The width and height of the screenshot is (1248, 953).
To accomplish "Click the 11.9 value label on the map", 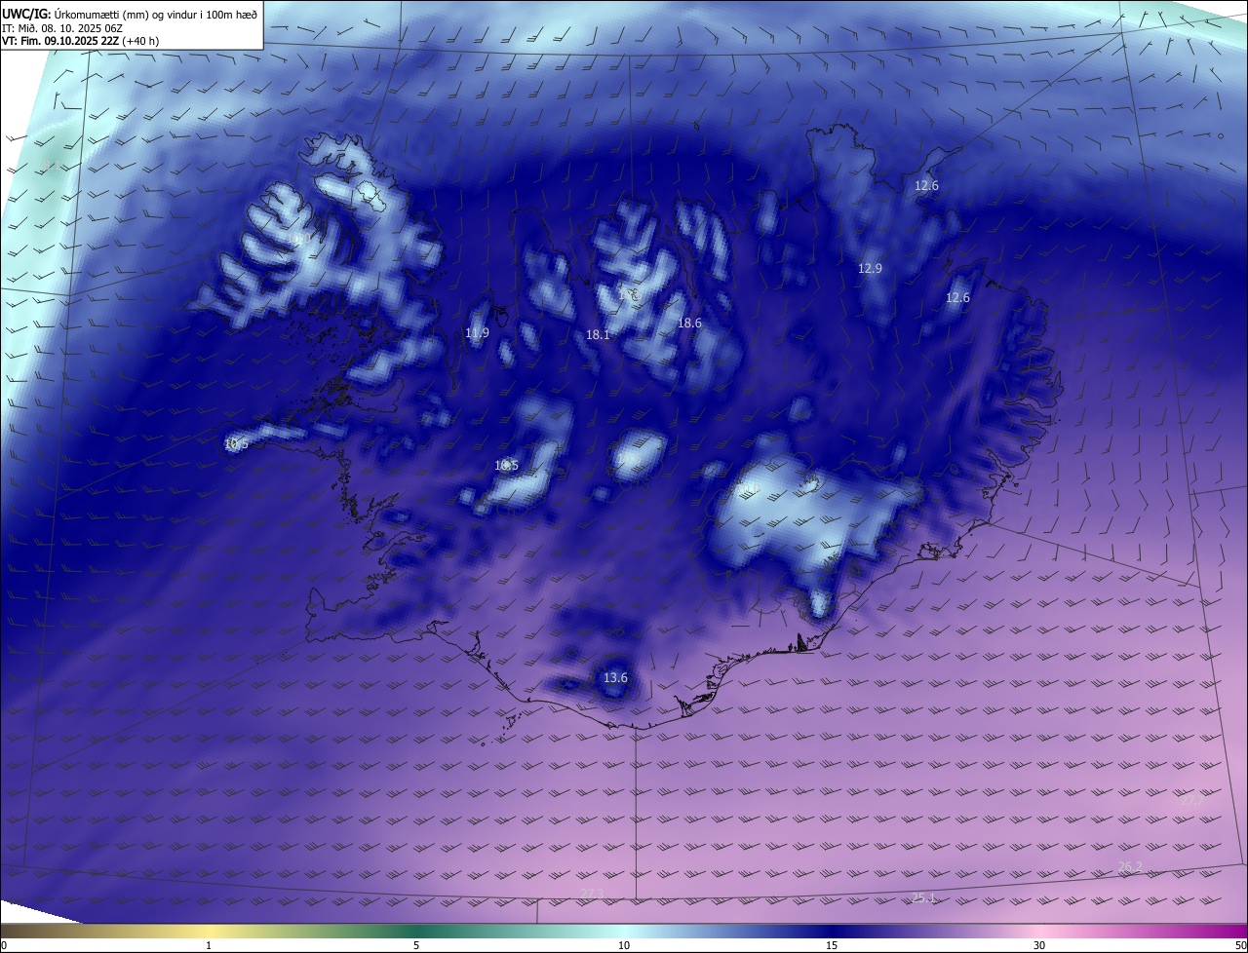I will [477, 333].
